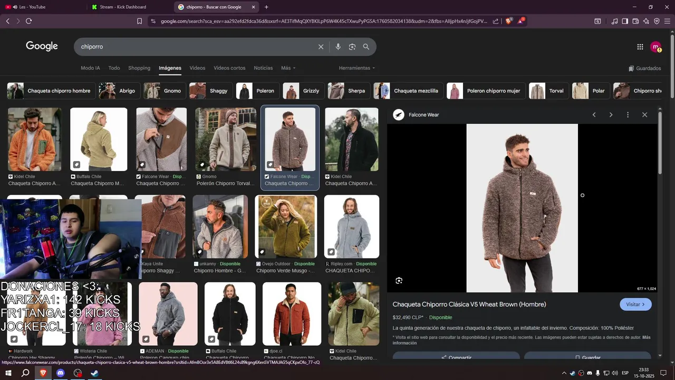The height and width of the screenshot is (380, 675).
Task: Open Leo AI assistant icon
Action: coord(646,21)
